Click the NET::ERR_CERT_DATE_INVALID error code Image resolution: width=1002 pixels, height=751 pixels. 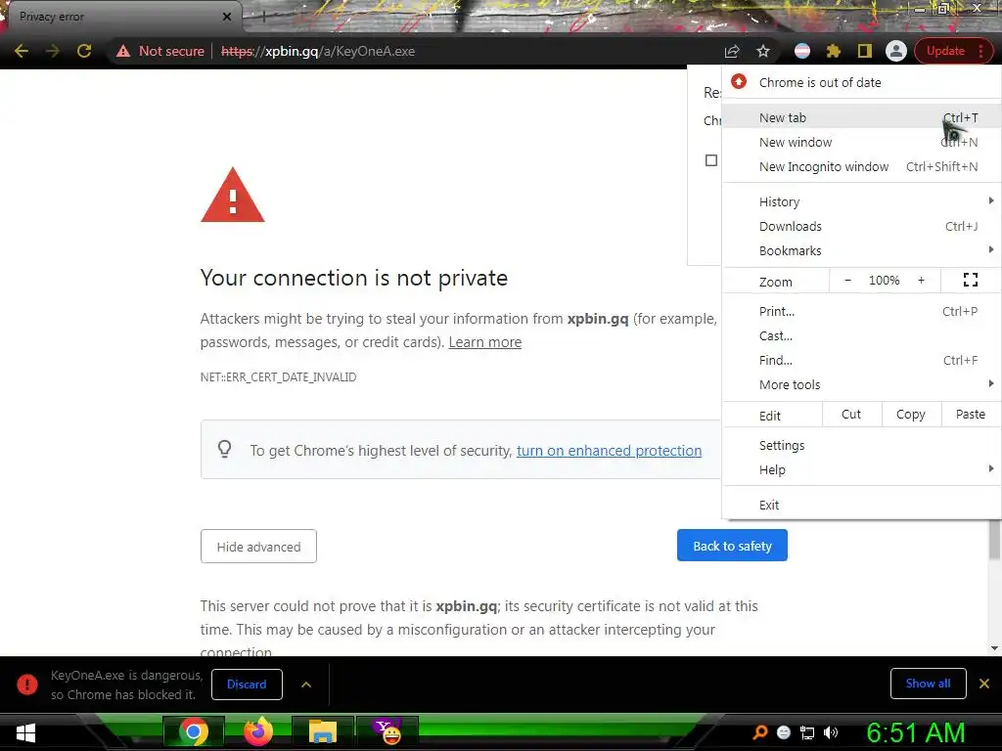point(278,377)
